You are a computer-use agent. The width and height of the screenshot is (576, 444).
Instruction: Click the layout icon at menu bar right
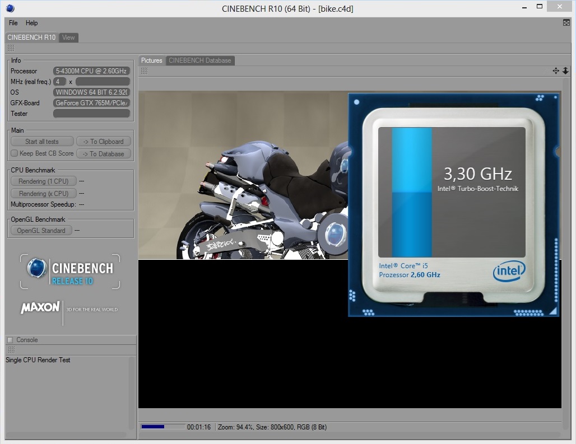click(566, 23)
